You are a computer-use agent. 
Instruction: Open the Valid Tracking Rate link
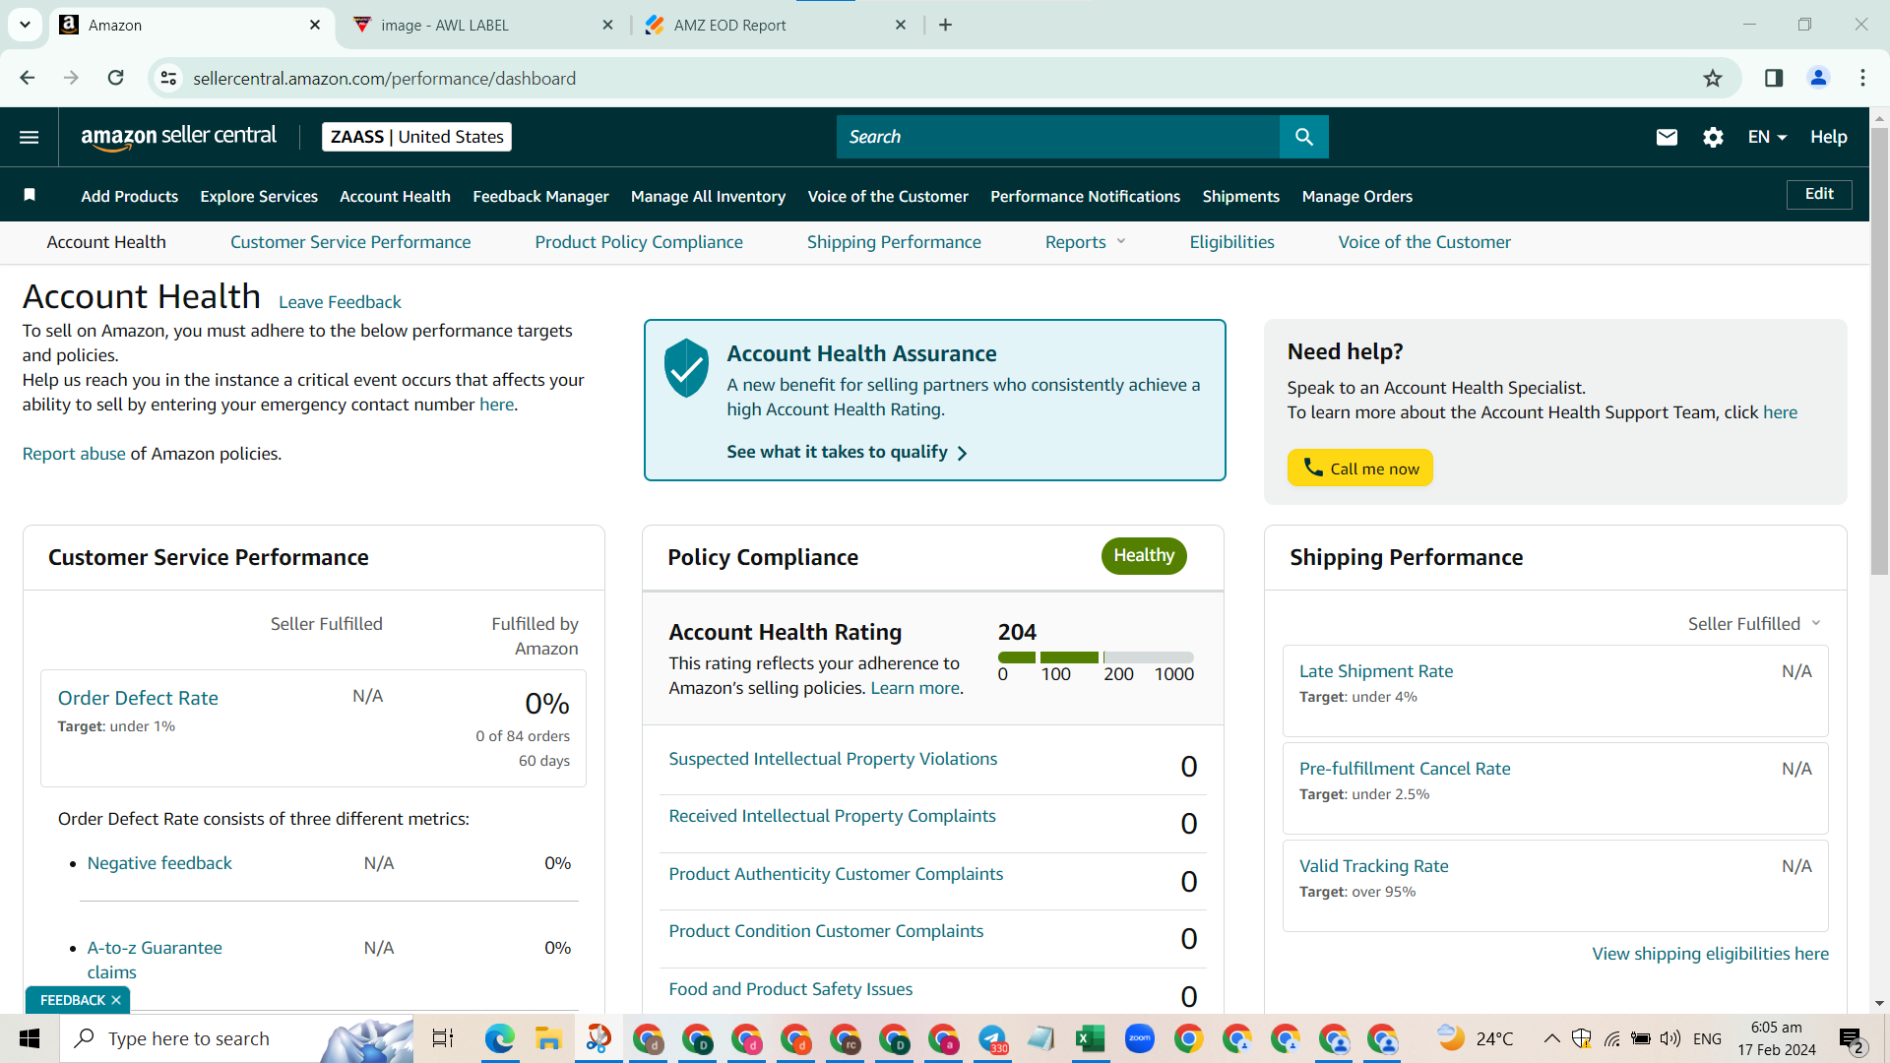[x=1373, y=866]
